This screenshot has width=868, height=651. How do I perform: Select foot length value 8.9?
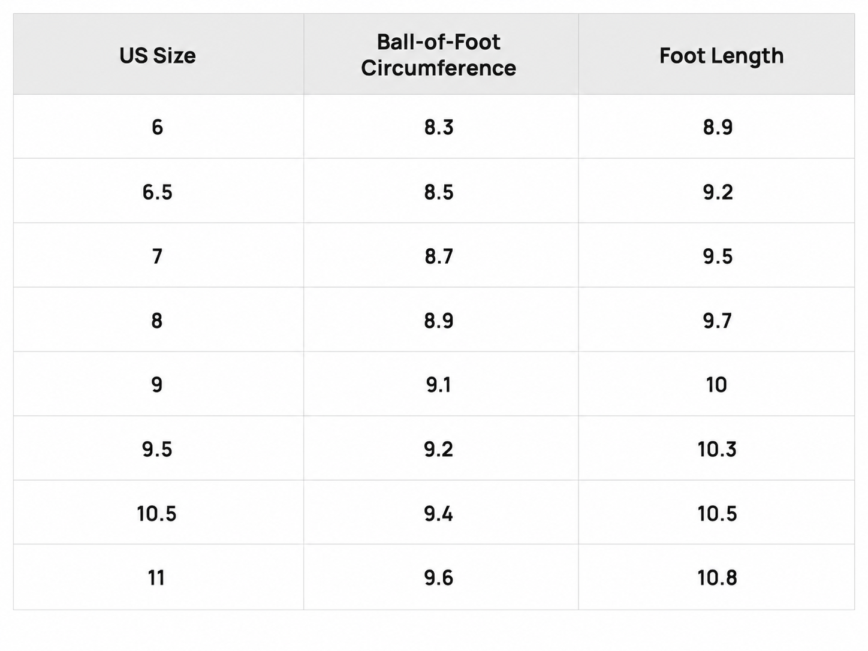(718, 127)
